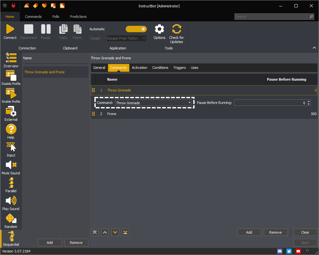Click drag handle of Prone row

[93, 114]
